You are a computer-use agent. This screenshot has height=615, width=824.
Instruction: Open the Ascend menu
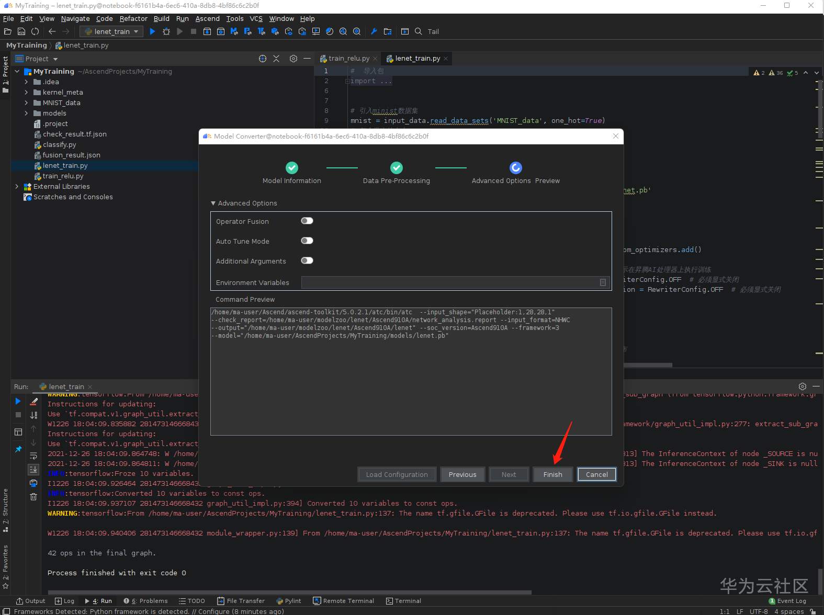click(x=207, y=18)
